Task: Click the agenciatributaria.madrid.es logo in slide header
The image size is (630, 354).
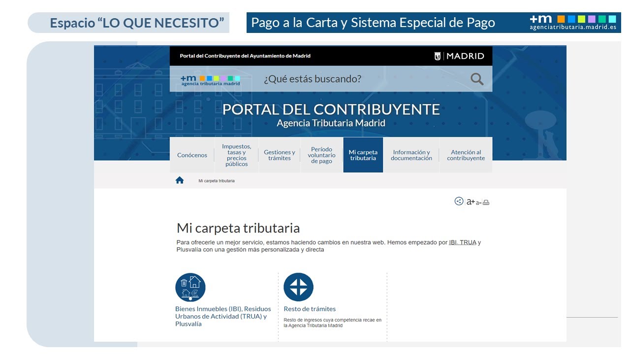Action: pyautogui.click(x=573, y=22)
